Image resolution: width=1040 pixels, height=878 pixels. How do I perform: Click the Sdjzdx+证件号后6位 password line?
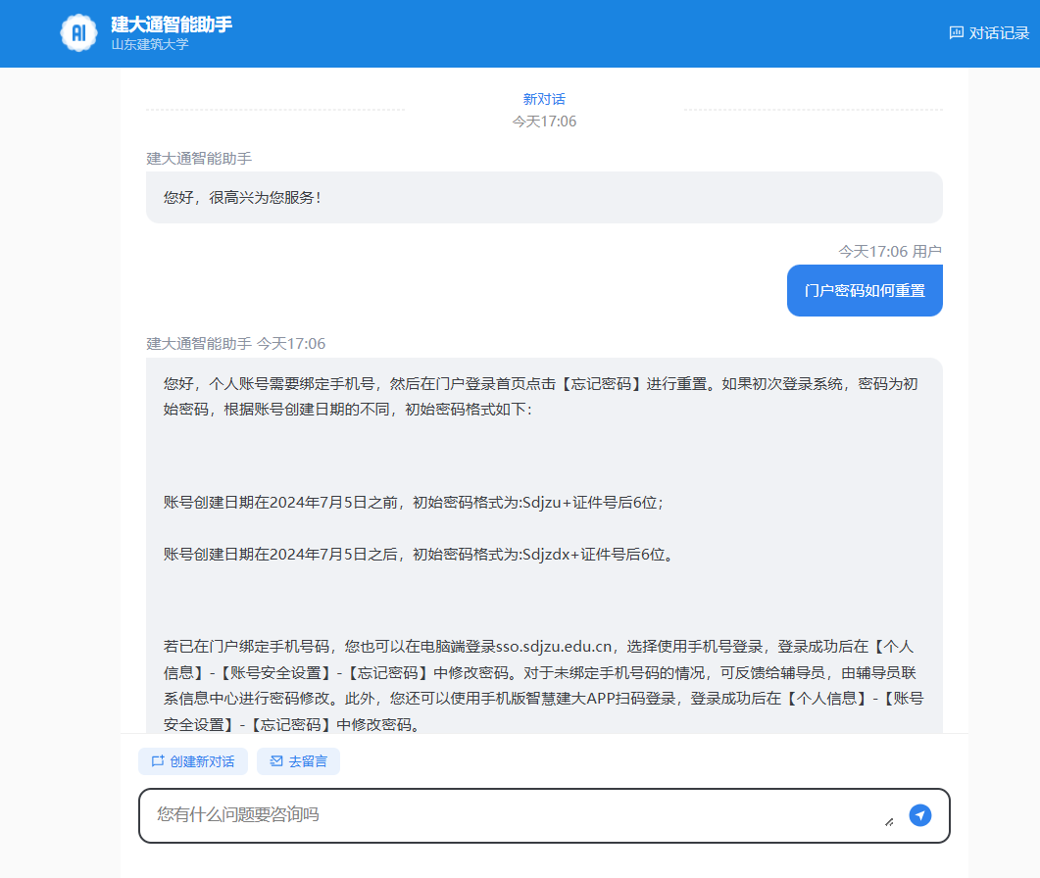pos(420,555)
